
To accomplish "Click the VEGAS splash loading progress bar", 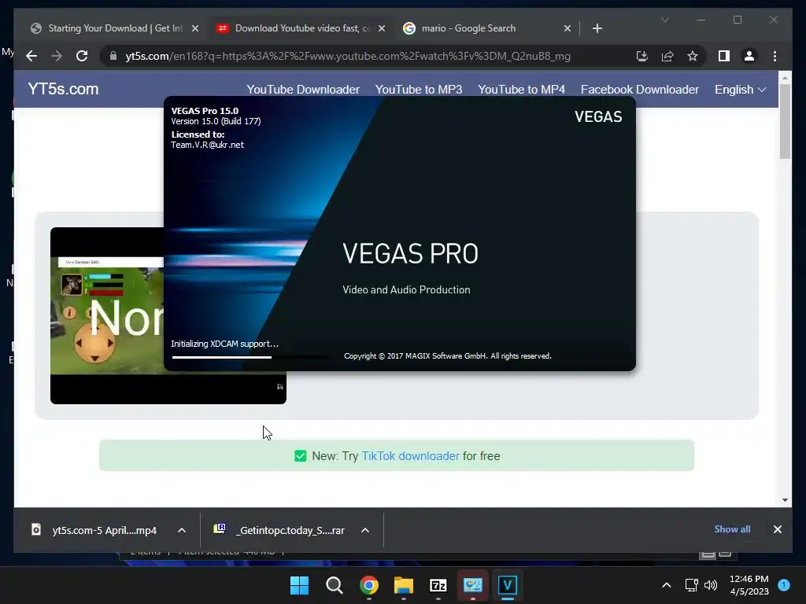I will [x=250, y=357].
